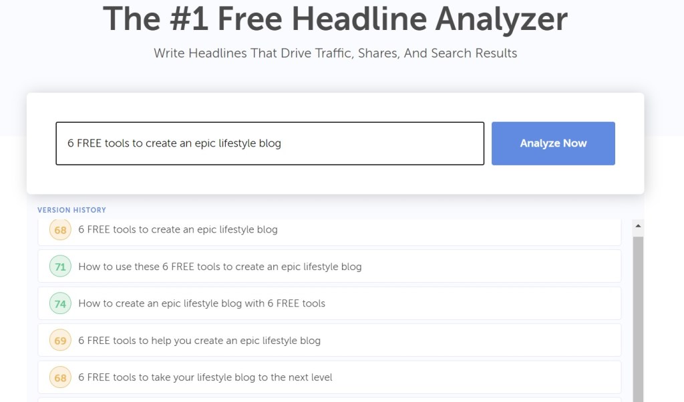684x402 pixels.
Task: Click blank right side of the 69-score row
Action: pos(501,341)
